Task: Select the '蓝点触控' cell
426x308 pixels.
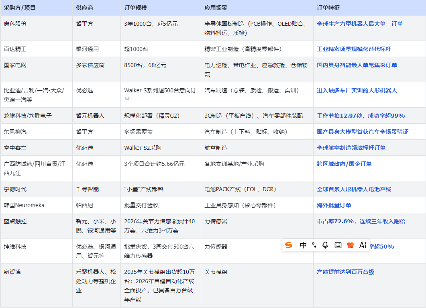Action: click(37, 226)
